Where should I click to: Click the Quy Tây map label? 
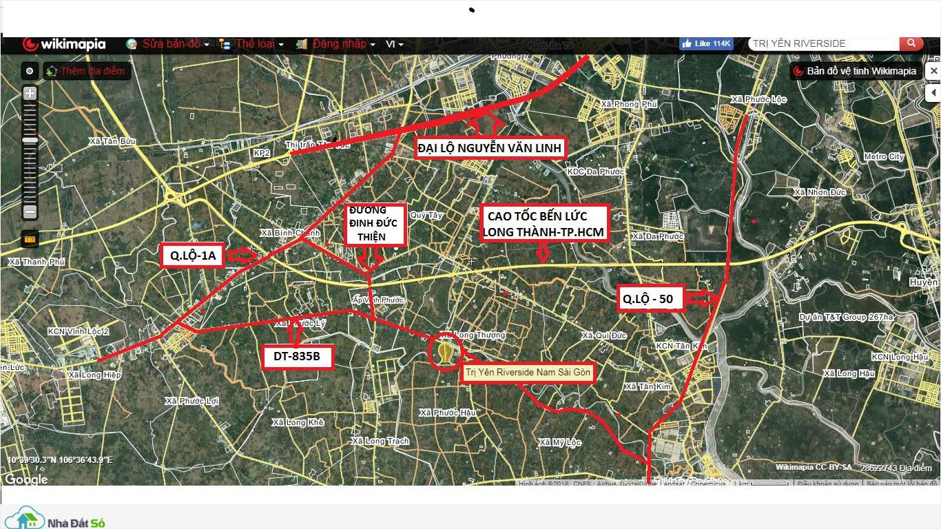click(x=426, y=215)
